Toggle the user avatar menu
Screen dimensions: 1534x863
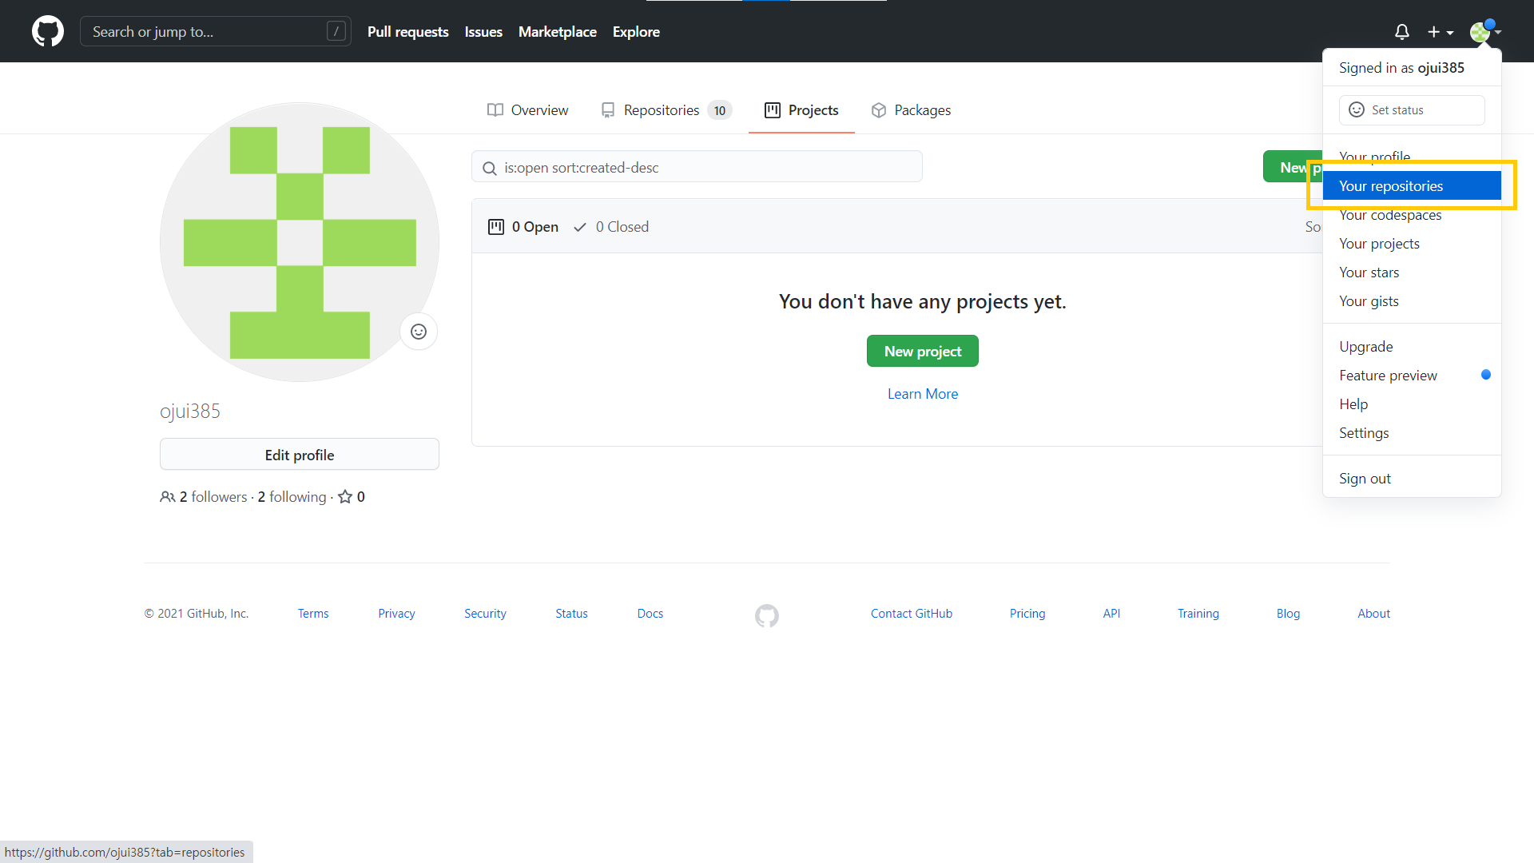1485,32
